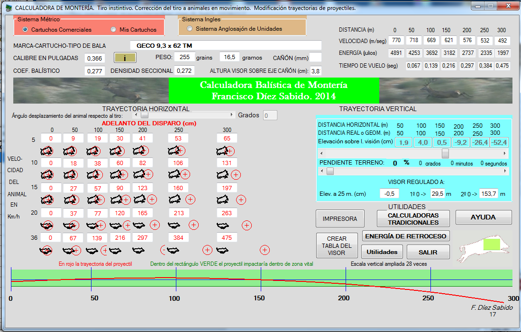The height and width of the screenshot is (332, 521).
Task: Open CALCULADORAS TRADICIONALES
Action: coord(413,218)
